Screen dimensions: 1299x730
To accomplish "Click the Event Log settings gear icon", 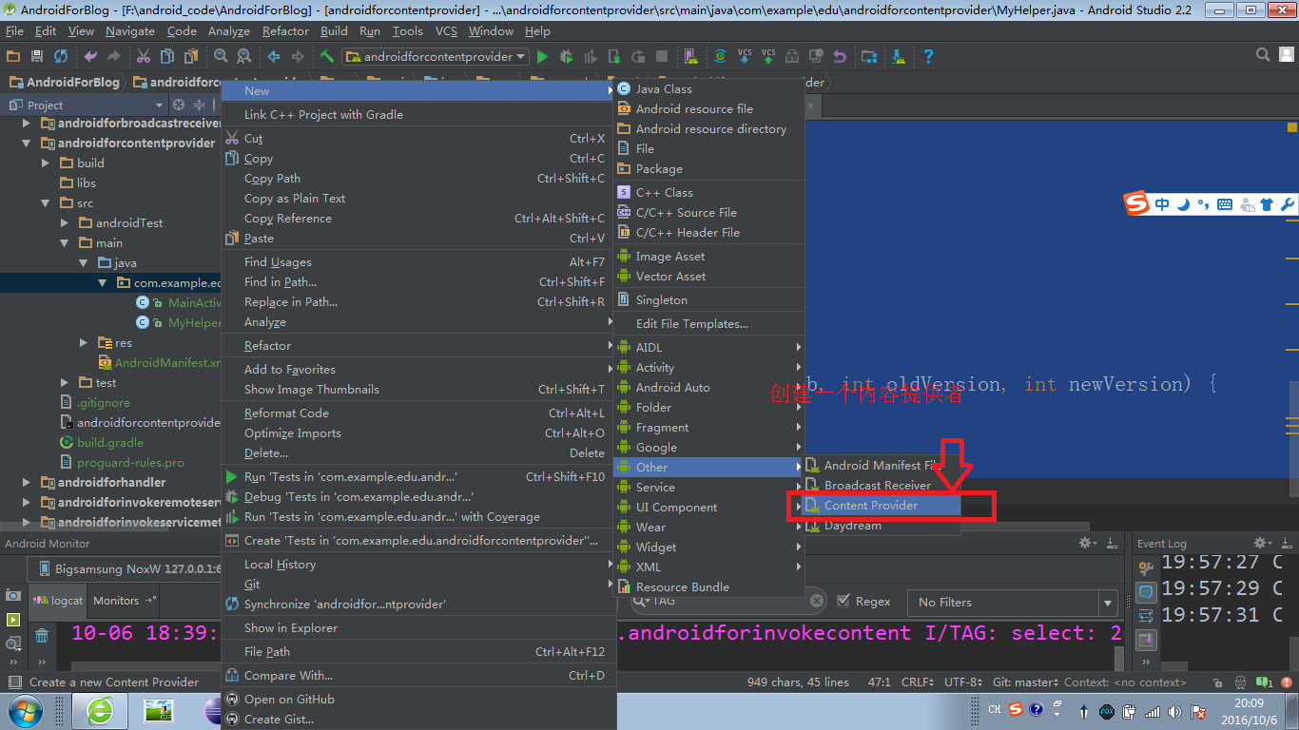I will click(x=1261, y=543).
